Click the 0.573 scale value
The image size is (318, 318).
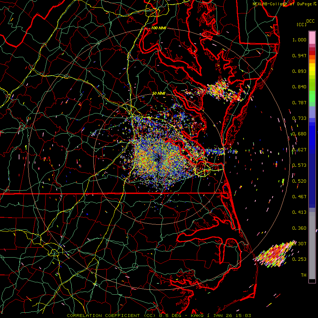299,165
